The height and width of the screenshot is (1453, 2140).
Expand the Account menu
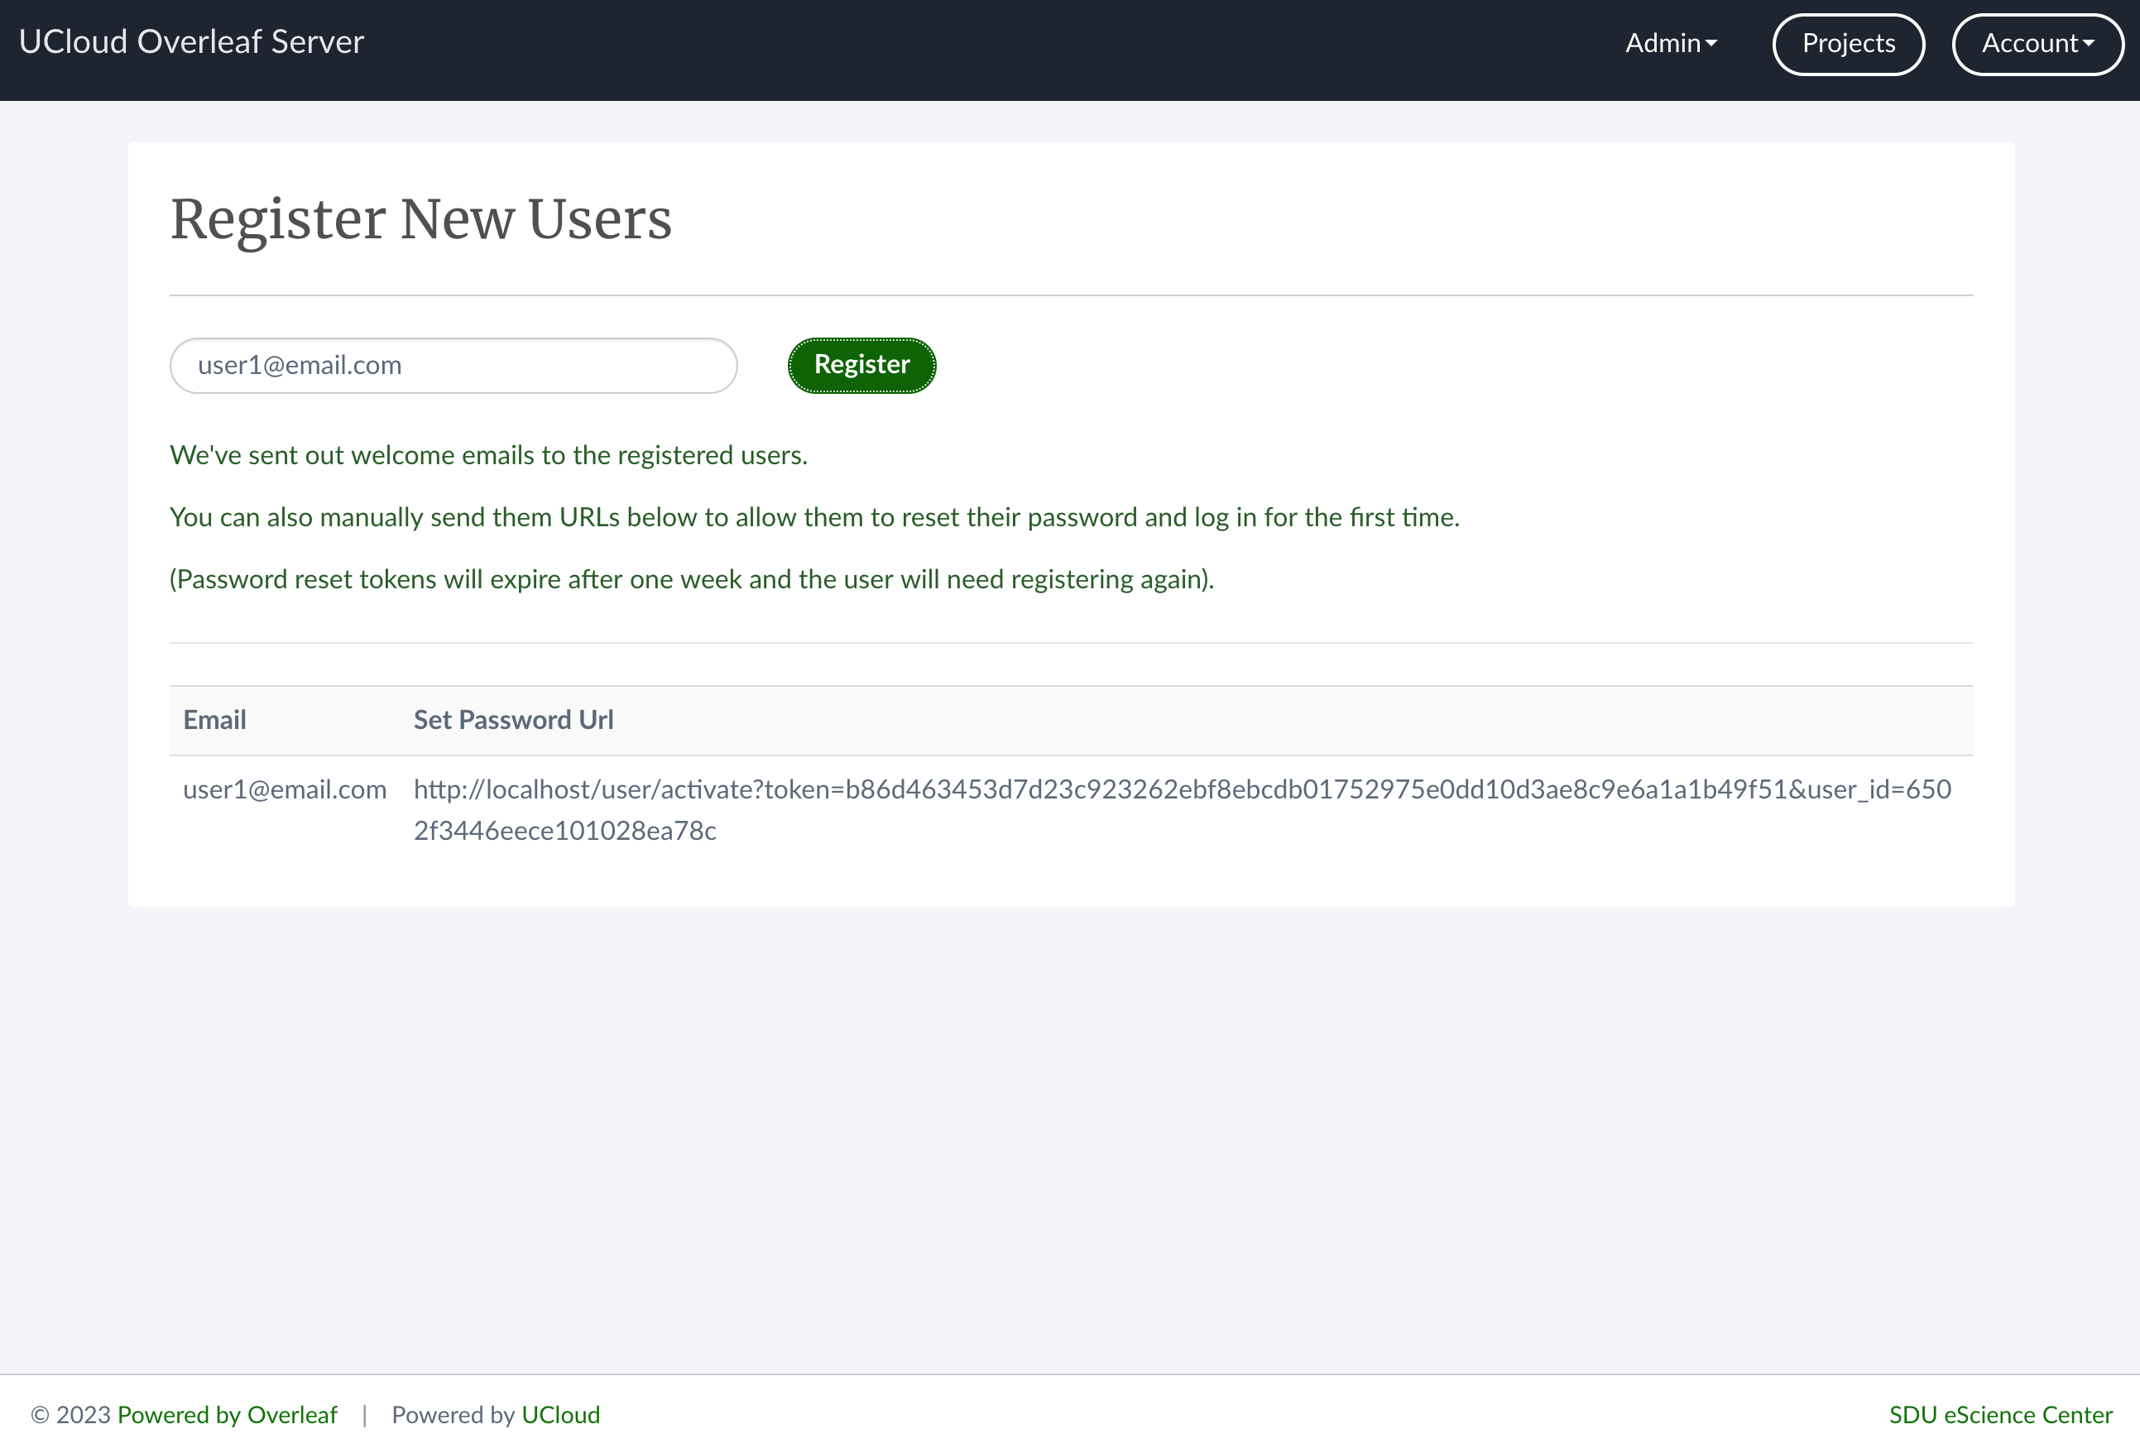click(2037, 43)
